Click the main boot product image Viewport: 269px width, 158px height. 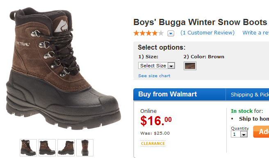tap(64, 69)
